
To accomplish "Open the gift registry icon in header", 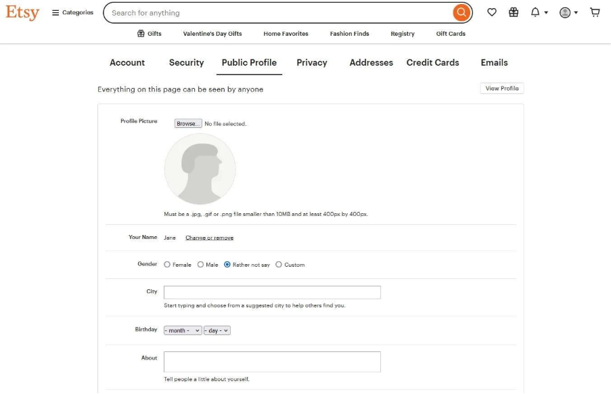I will point(514,12).
